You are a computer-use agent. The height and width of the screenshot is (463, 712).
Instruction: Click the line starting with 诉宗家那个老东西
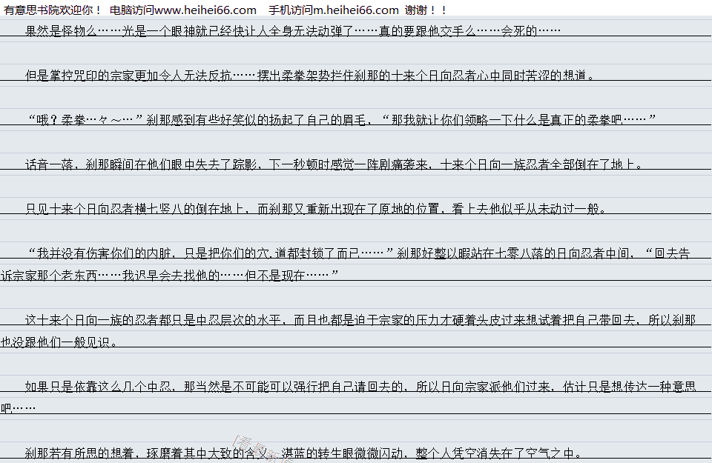tap(169, 276)
